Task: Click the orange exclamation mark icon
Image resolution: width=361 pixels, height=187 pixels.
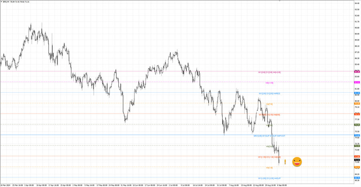Action: coord(285,162)
